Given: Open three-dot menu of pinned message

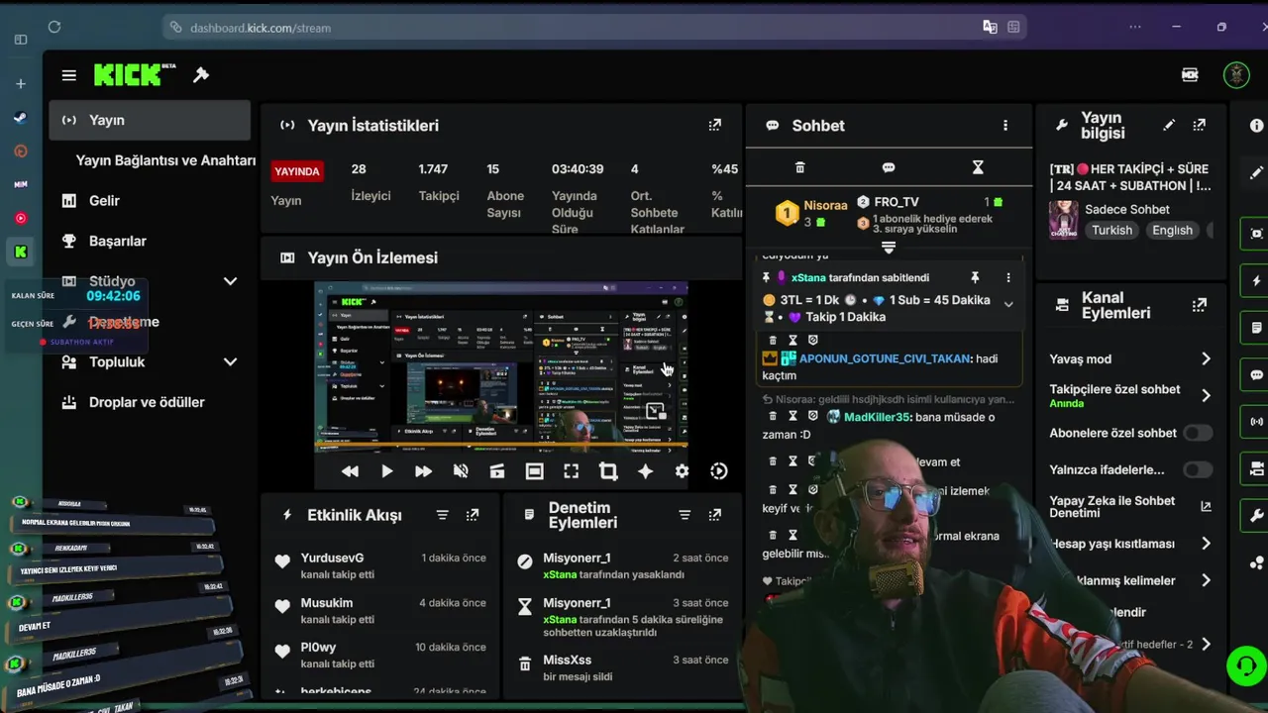Looking at the screenshot, I should click(x=1008, y=278).
